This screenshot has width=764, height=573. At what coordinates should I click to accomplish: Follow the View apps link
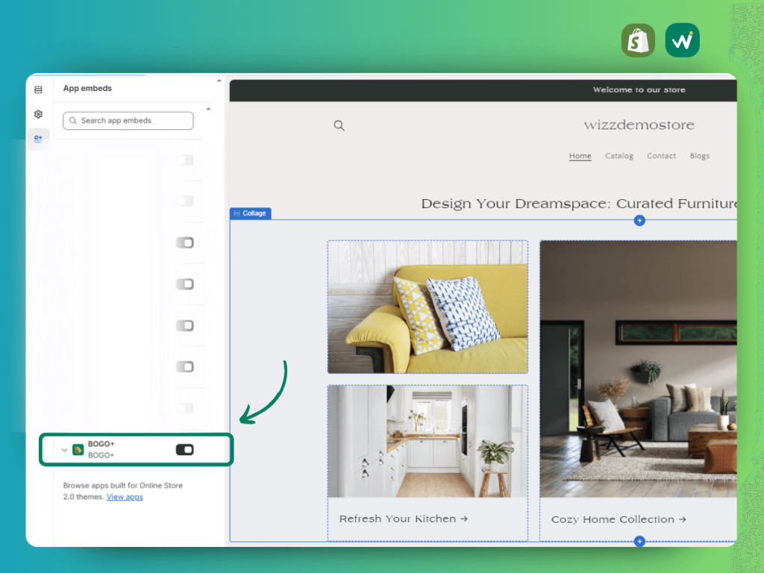coord(125,497)
